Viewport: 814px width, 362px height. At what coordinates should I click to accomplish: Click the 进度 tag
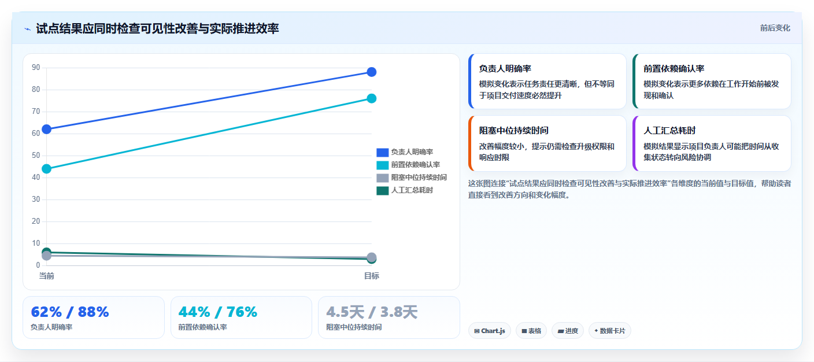coord(568,331)
